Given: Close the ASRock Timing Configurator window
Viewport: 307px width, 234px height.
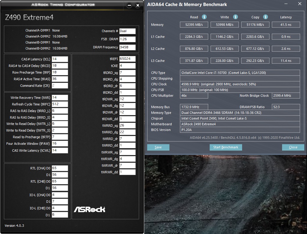Looking at the screenshot, I should (x=138, y=5).
